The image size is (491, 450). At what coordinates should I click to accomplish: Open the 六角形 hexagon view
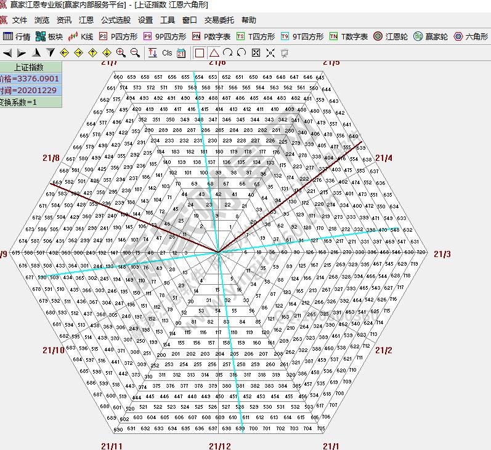point(471,37)
